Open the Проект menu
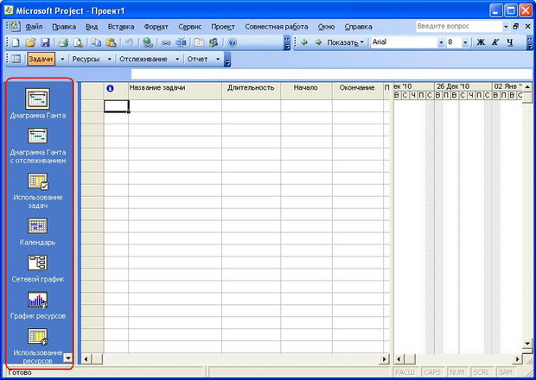The image size is (536, 380). 223,27
